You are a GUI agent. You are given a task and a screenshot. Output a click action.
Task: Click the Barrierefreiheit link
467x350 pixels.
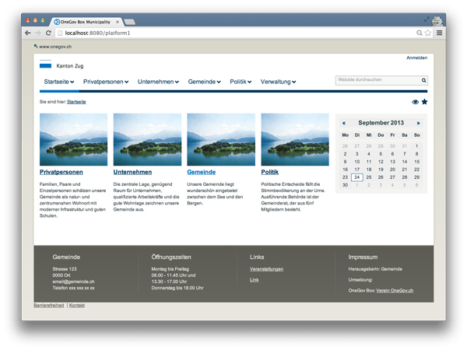49,306
